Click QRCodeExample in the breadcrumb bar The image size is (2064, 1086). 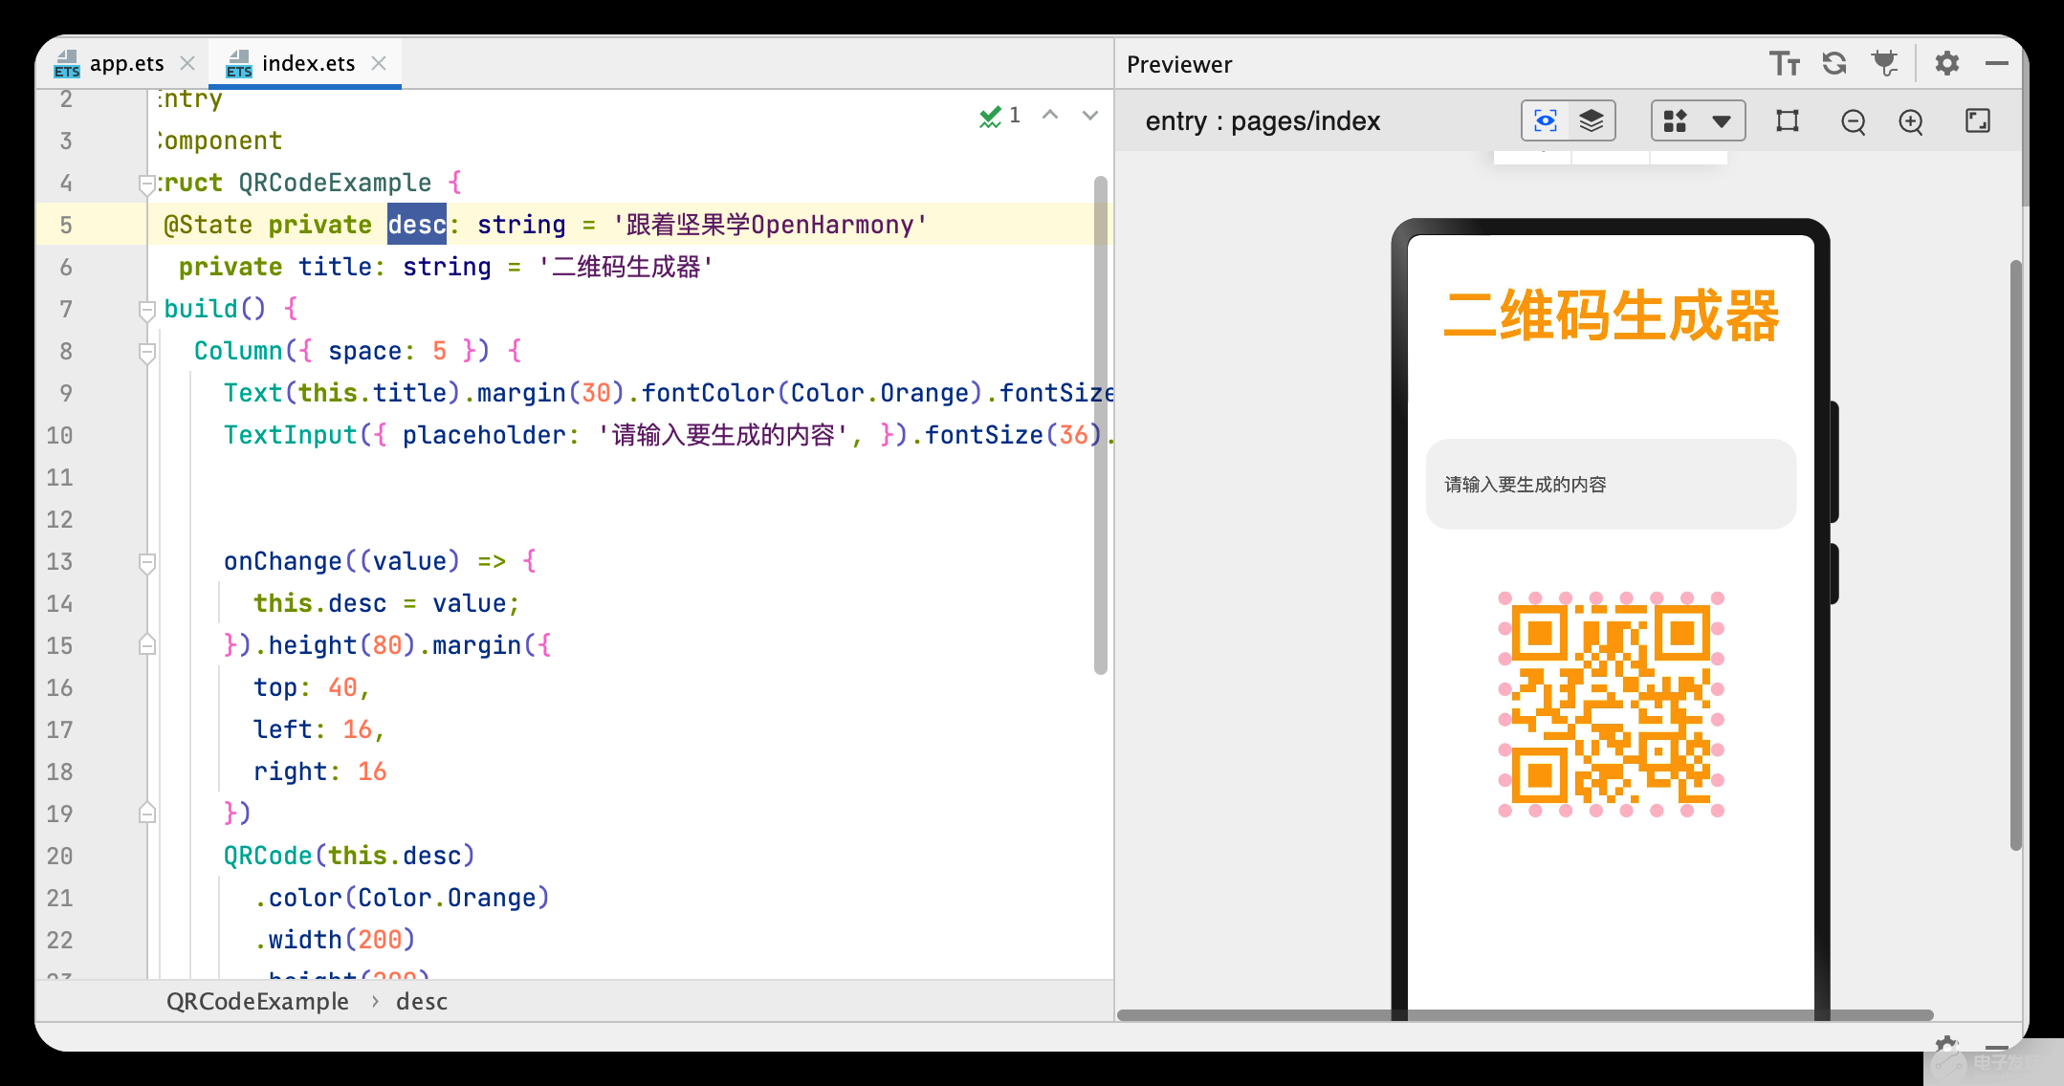257,1001
